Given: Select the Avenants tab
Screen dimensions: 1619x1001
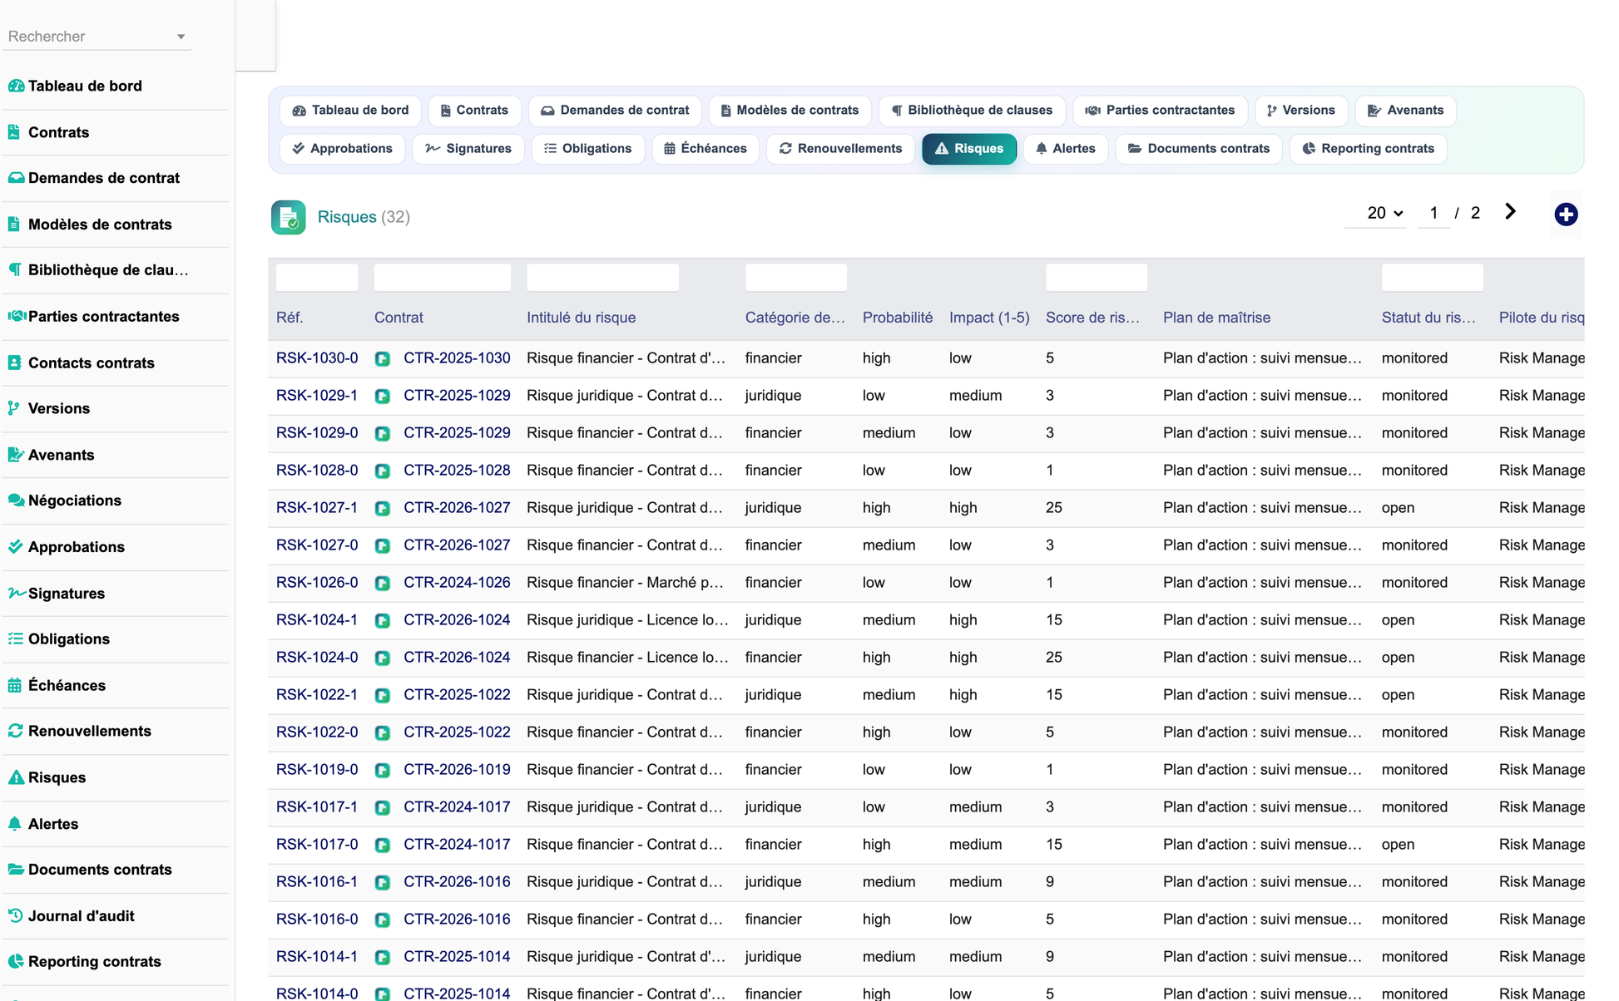Looking at the screenshot, I should pos(1405,111).
